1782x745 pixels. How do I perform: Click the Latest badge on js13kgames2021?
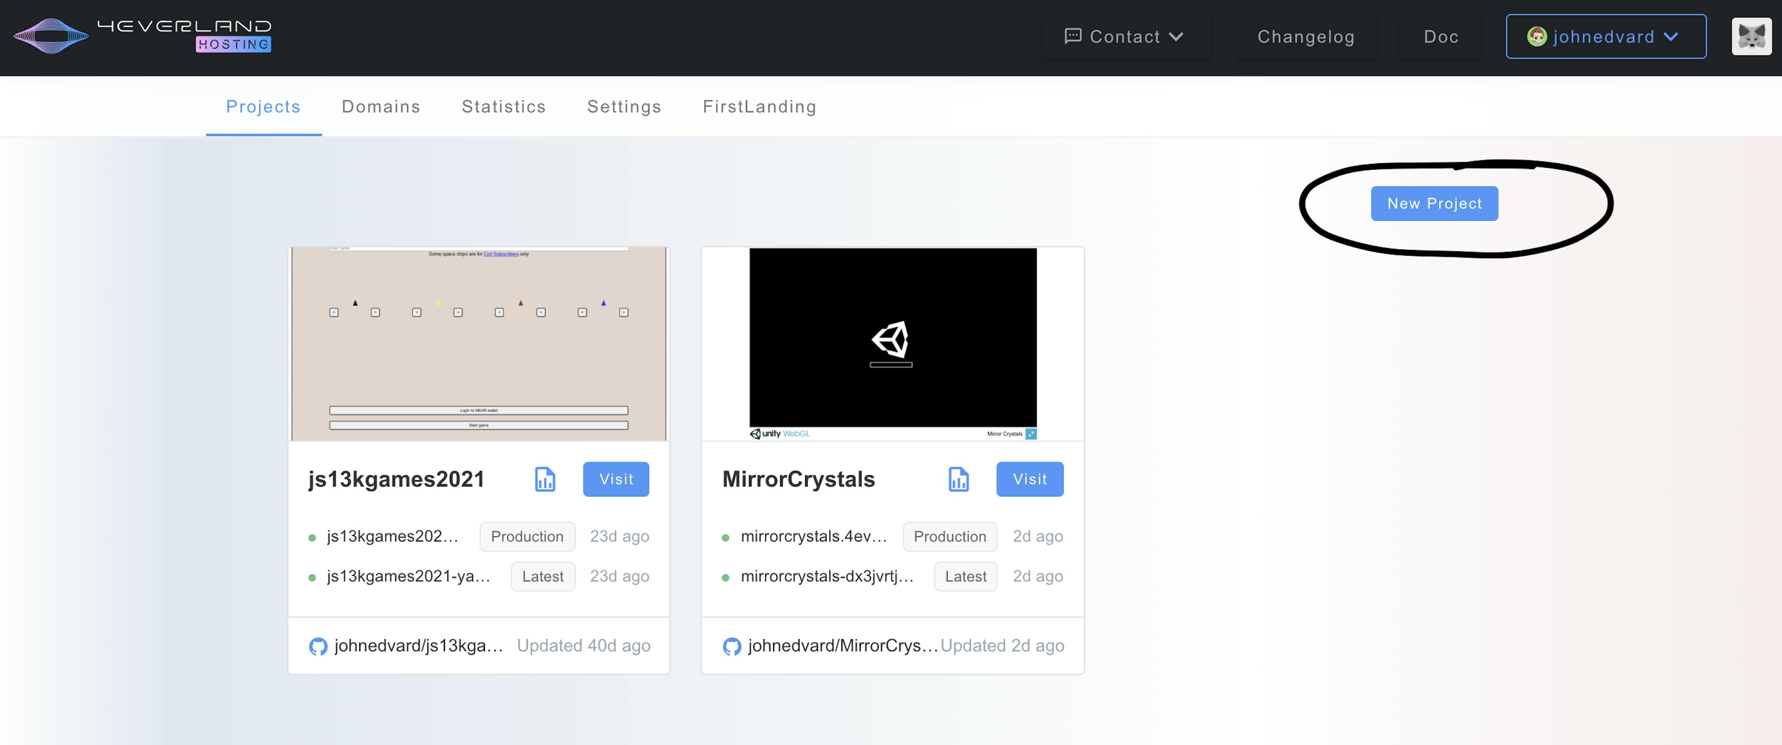(x=542, y=576)
